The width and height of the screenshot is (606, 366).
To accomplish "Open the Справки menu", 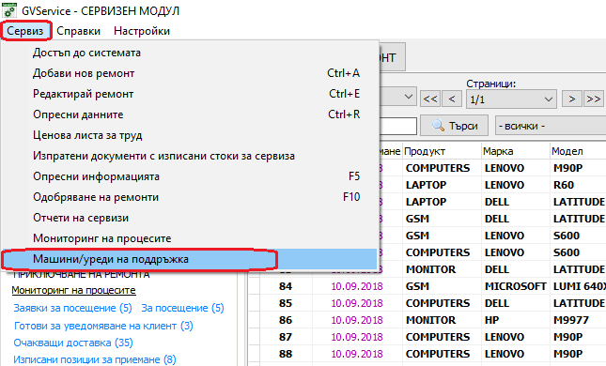I will (x=79, y=31).
